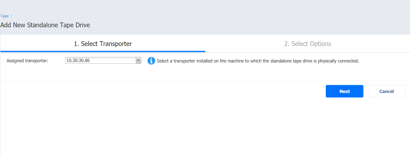
Task: Click the blue active step indicator bar
Action: (x=103, y=51)
